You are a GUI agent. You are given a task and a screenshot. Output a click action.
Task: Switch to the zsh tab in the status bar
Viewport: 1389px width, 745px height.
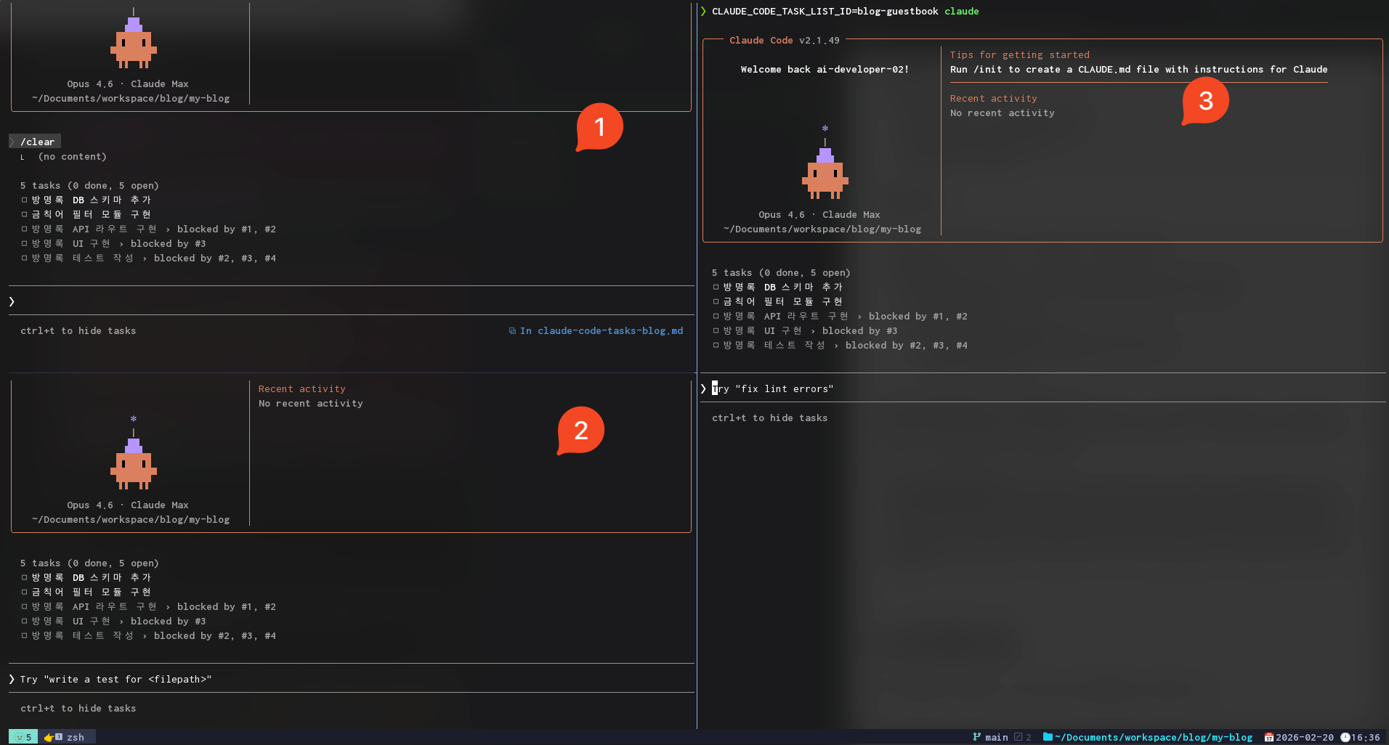point(73,736)
